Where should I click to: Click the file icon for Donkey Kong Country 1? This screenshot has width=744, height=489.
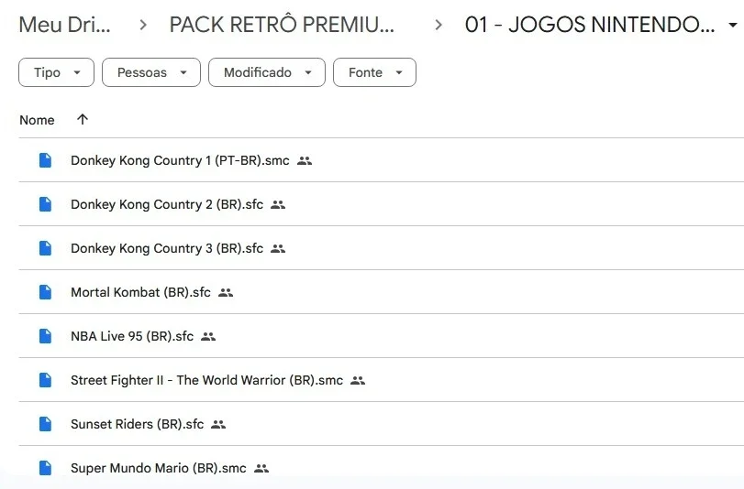(x=45, y=160)
